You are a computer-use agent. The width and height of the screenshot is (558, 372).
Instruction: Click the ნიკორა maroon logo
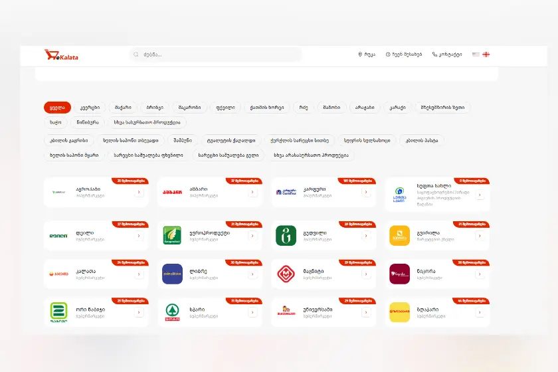[x=400, y=274]
